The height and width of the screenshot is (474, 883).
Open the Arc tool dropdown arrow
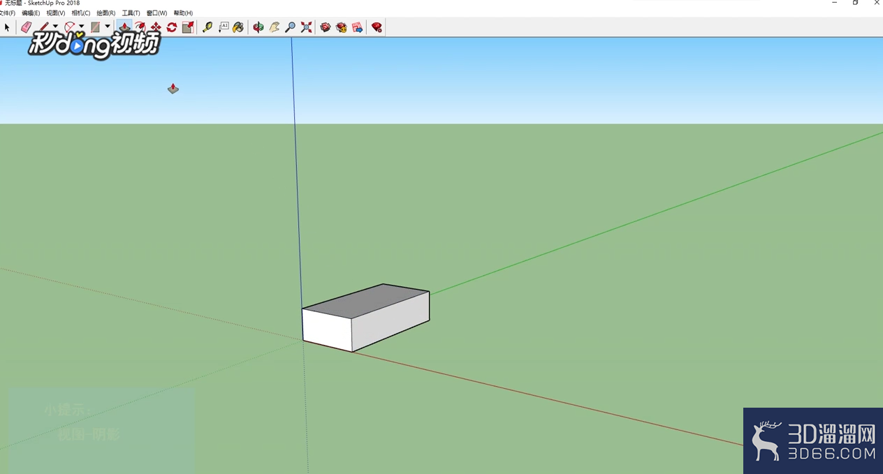pos(81,27)
